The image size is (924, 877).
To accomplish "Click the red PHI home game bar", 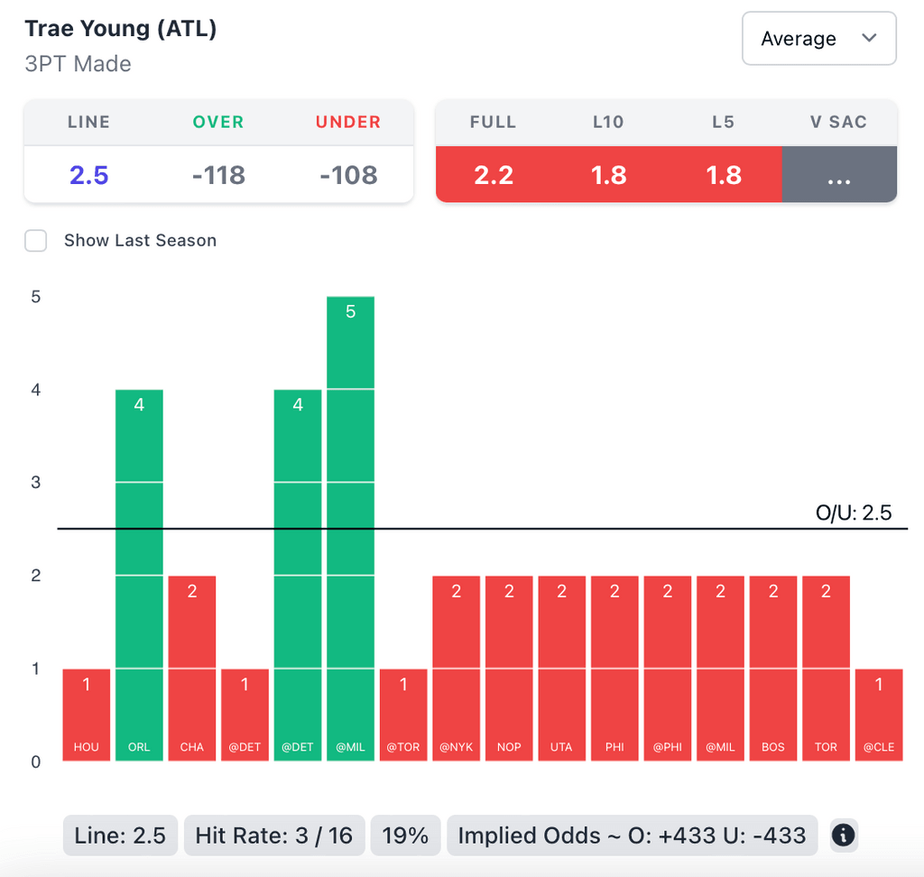I will (614, 669).
